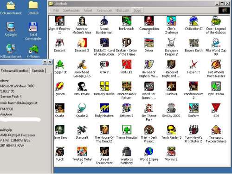
Task: Open Croc - Legend of the Gobbos
Action: click(x=216, y=21)
